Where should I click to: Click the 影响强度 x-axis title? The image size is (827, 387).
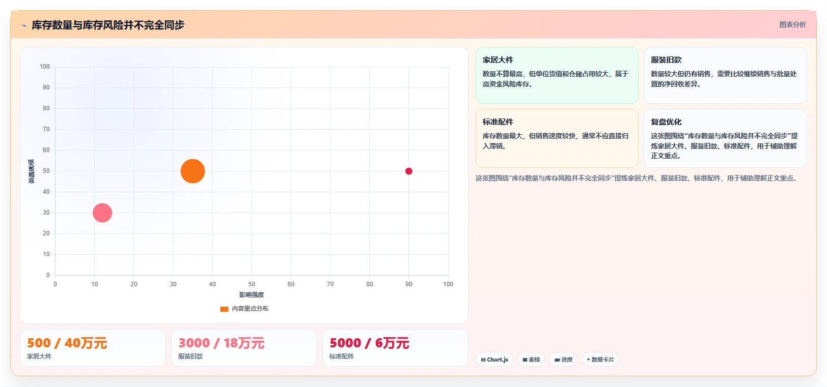[252, 295]
